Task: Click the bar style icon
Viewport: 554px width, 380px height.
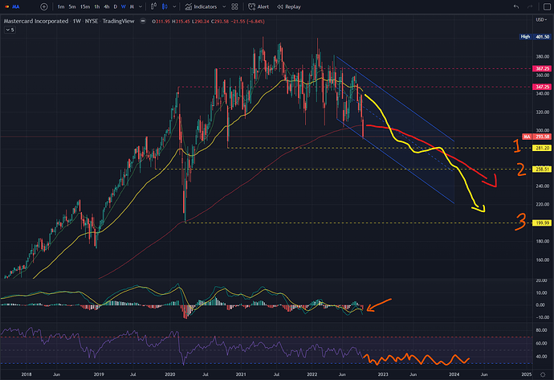Action: pos(153,6)
